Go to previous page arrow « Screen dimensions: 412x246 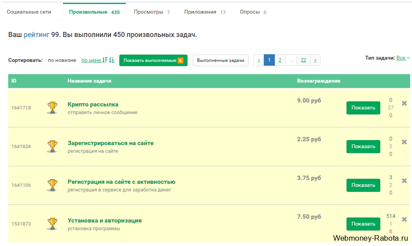(259, 60)
